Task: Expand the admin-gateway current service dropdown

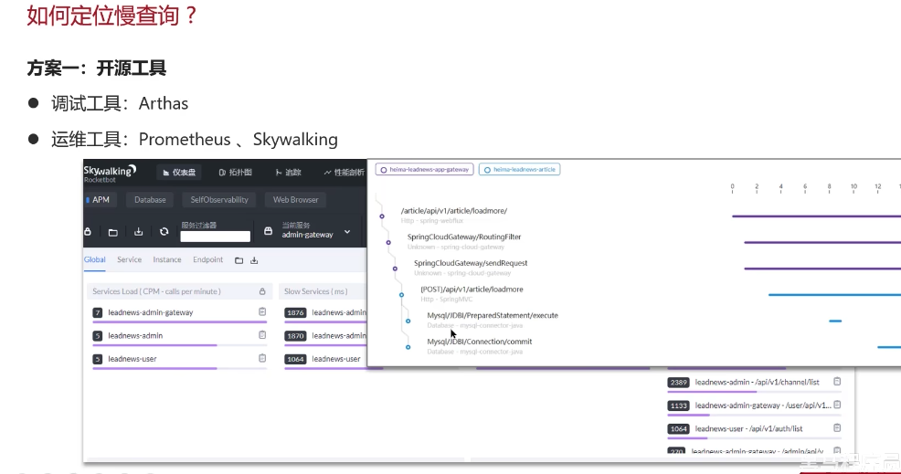Action: (x=347, y=232)
